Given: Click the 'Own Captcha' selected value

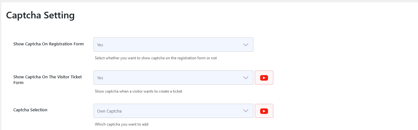Looking at the screenshot, I should [x=109, y=111].
